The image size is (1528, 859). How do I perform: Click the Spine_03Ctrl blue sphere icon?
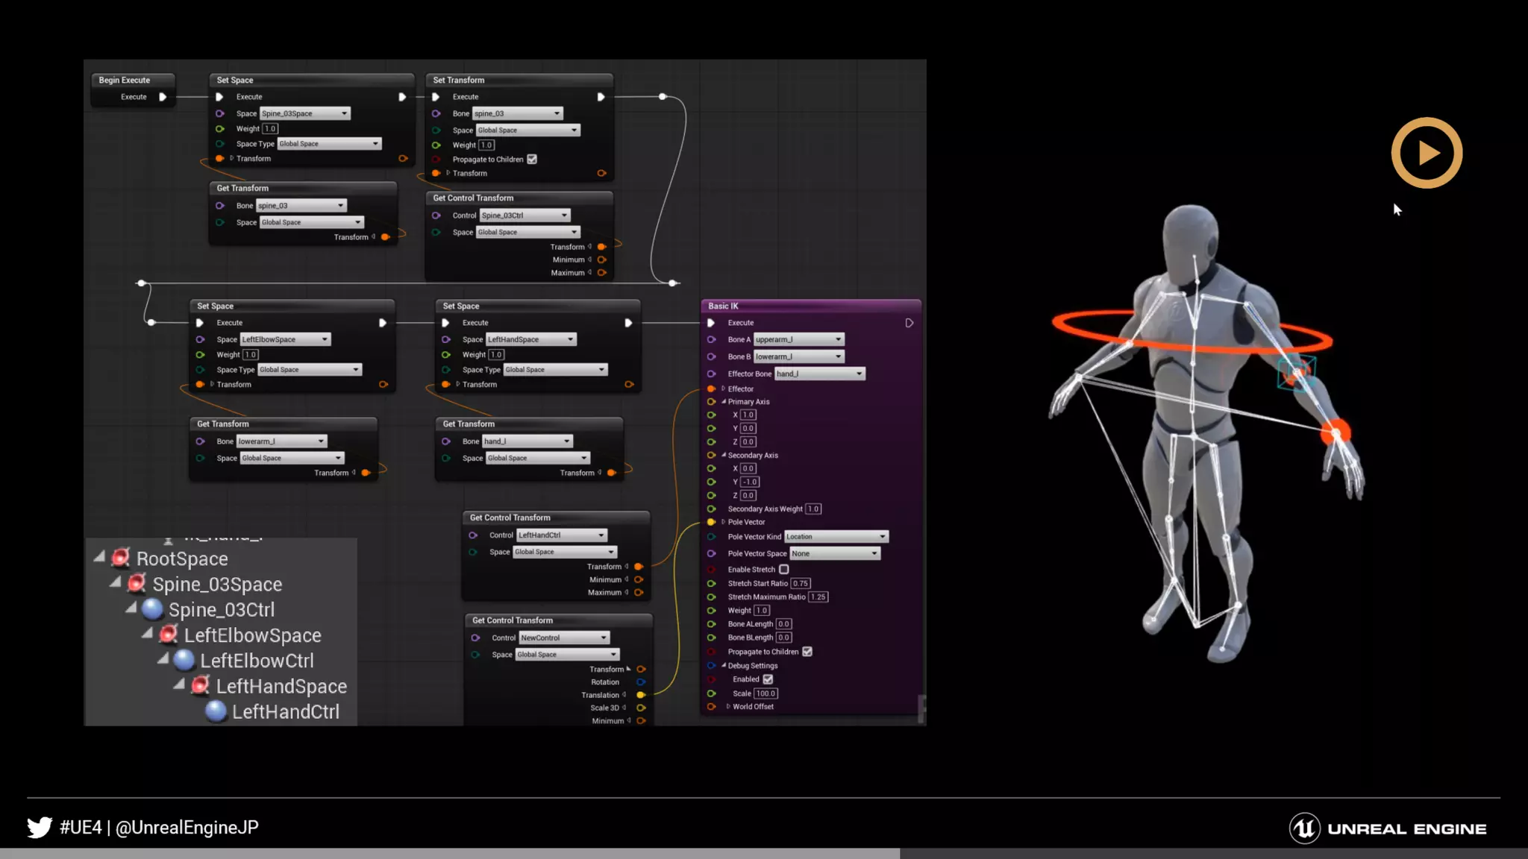(x=152, y=609)
